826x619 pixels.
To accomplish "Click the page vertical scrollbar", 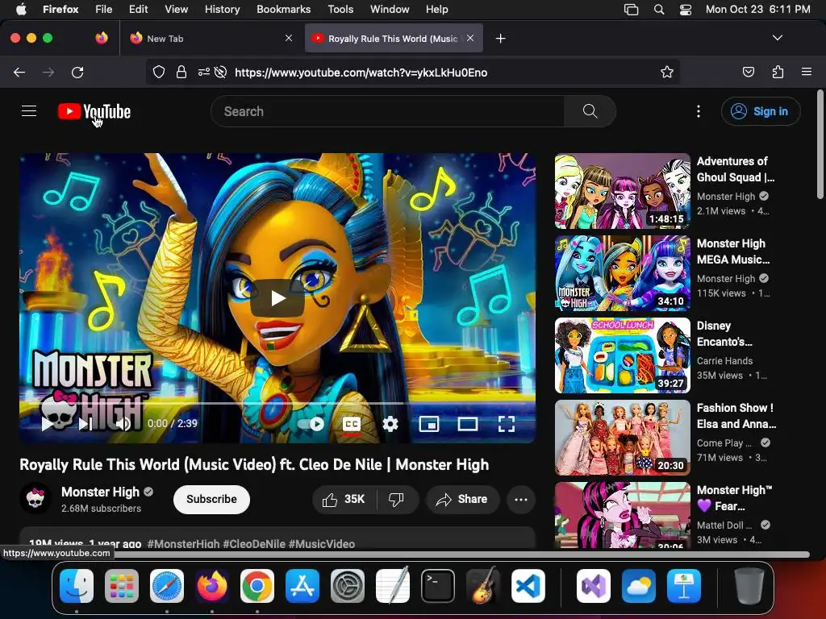I will coord(820,145).
